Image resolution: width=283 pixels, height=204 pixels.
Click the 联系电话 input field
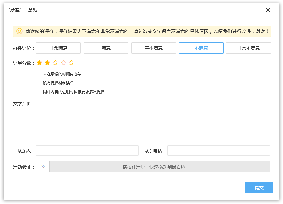click(218, 151)
